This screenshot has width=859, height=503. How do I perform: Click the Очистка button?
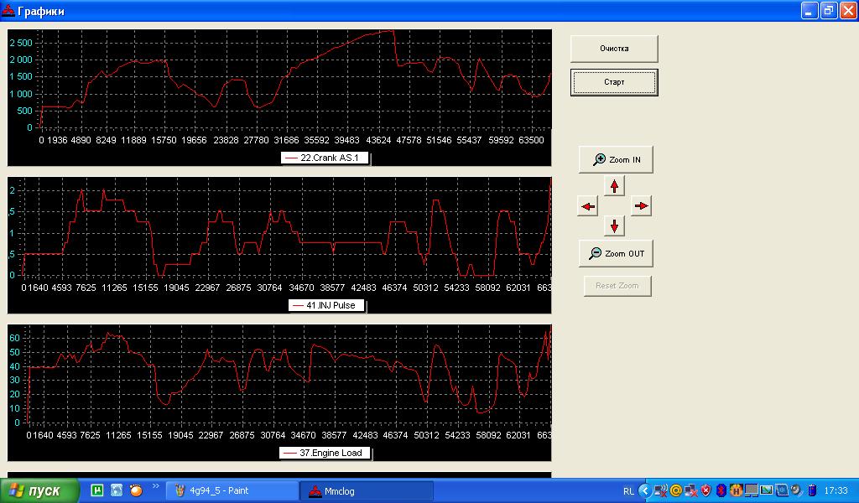pos(613,49)
